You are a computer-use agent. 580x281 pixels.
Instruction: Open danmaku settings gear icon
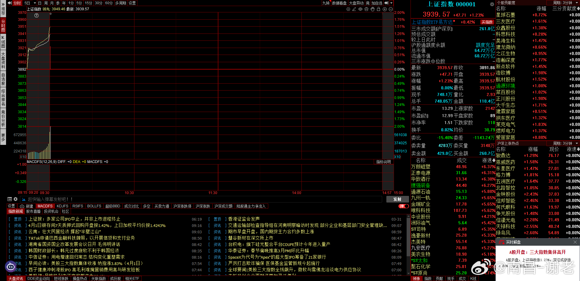click(16, 199)
